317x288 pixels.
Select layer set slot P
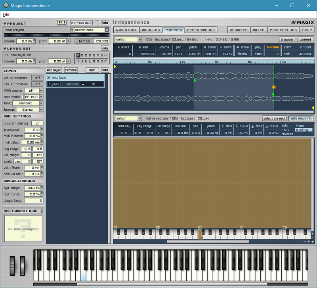pos(105,61)
